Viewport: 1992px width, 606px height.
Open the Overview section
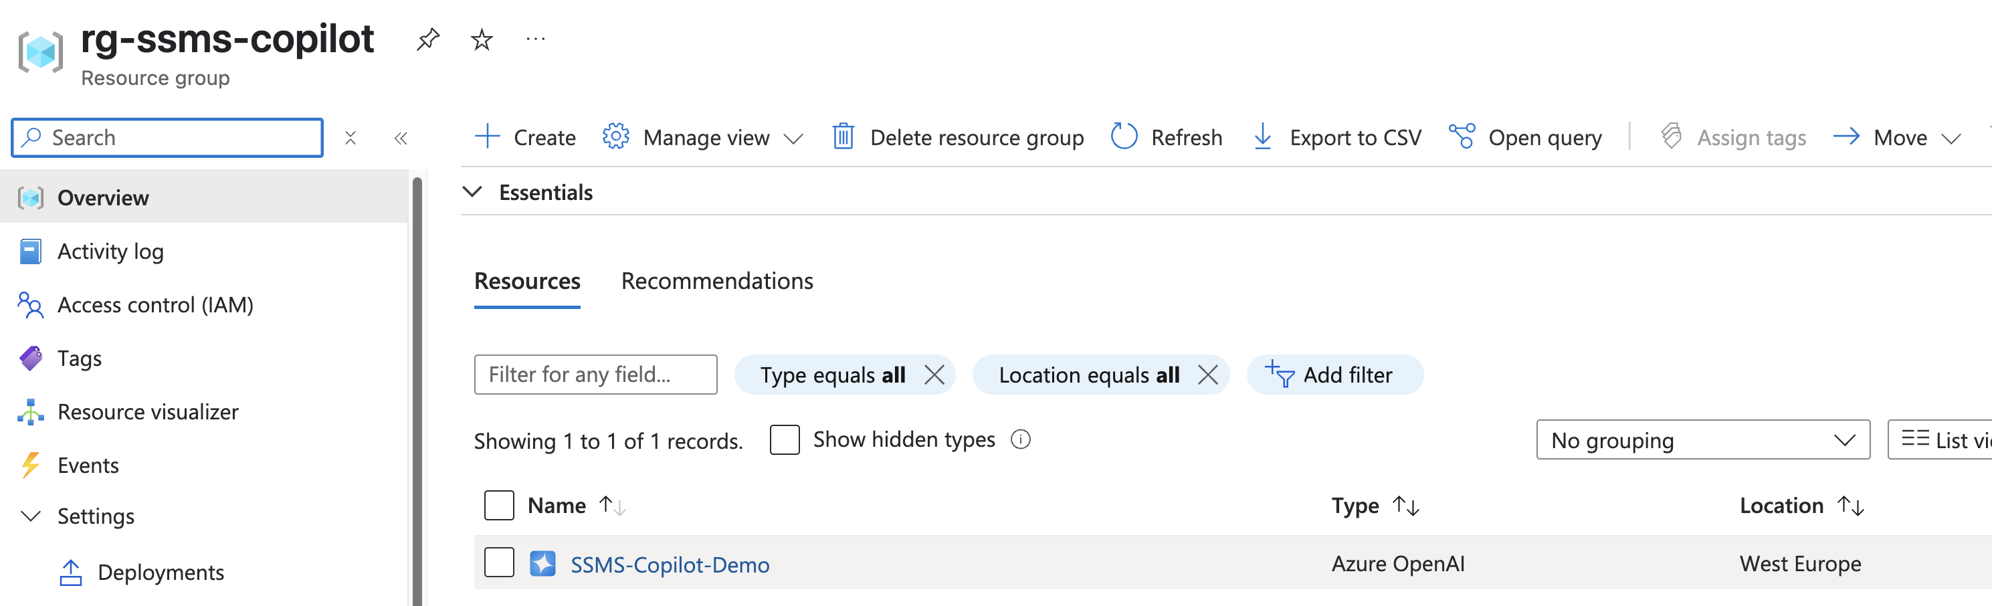click(x=103, y=197)
